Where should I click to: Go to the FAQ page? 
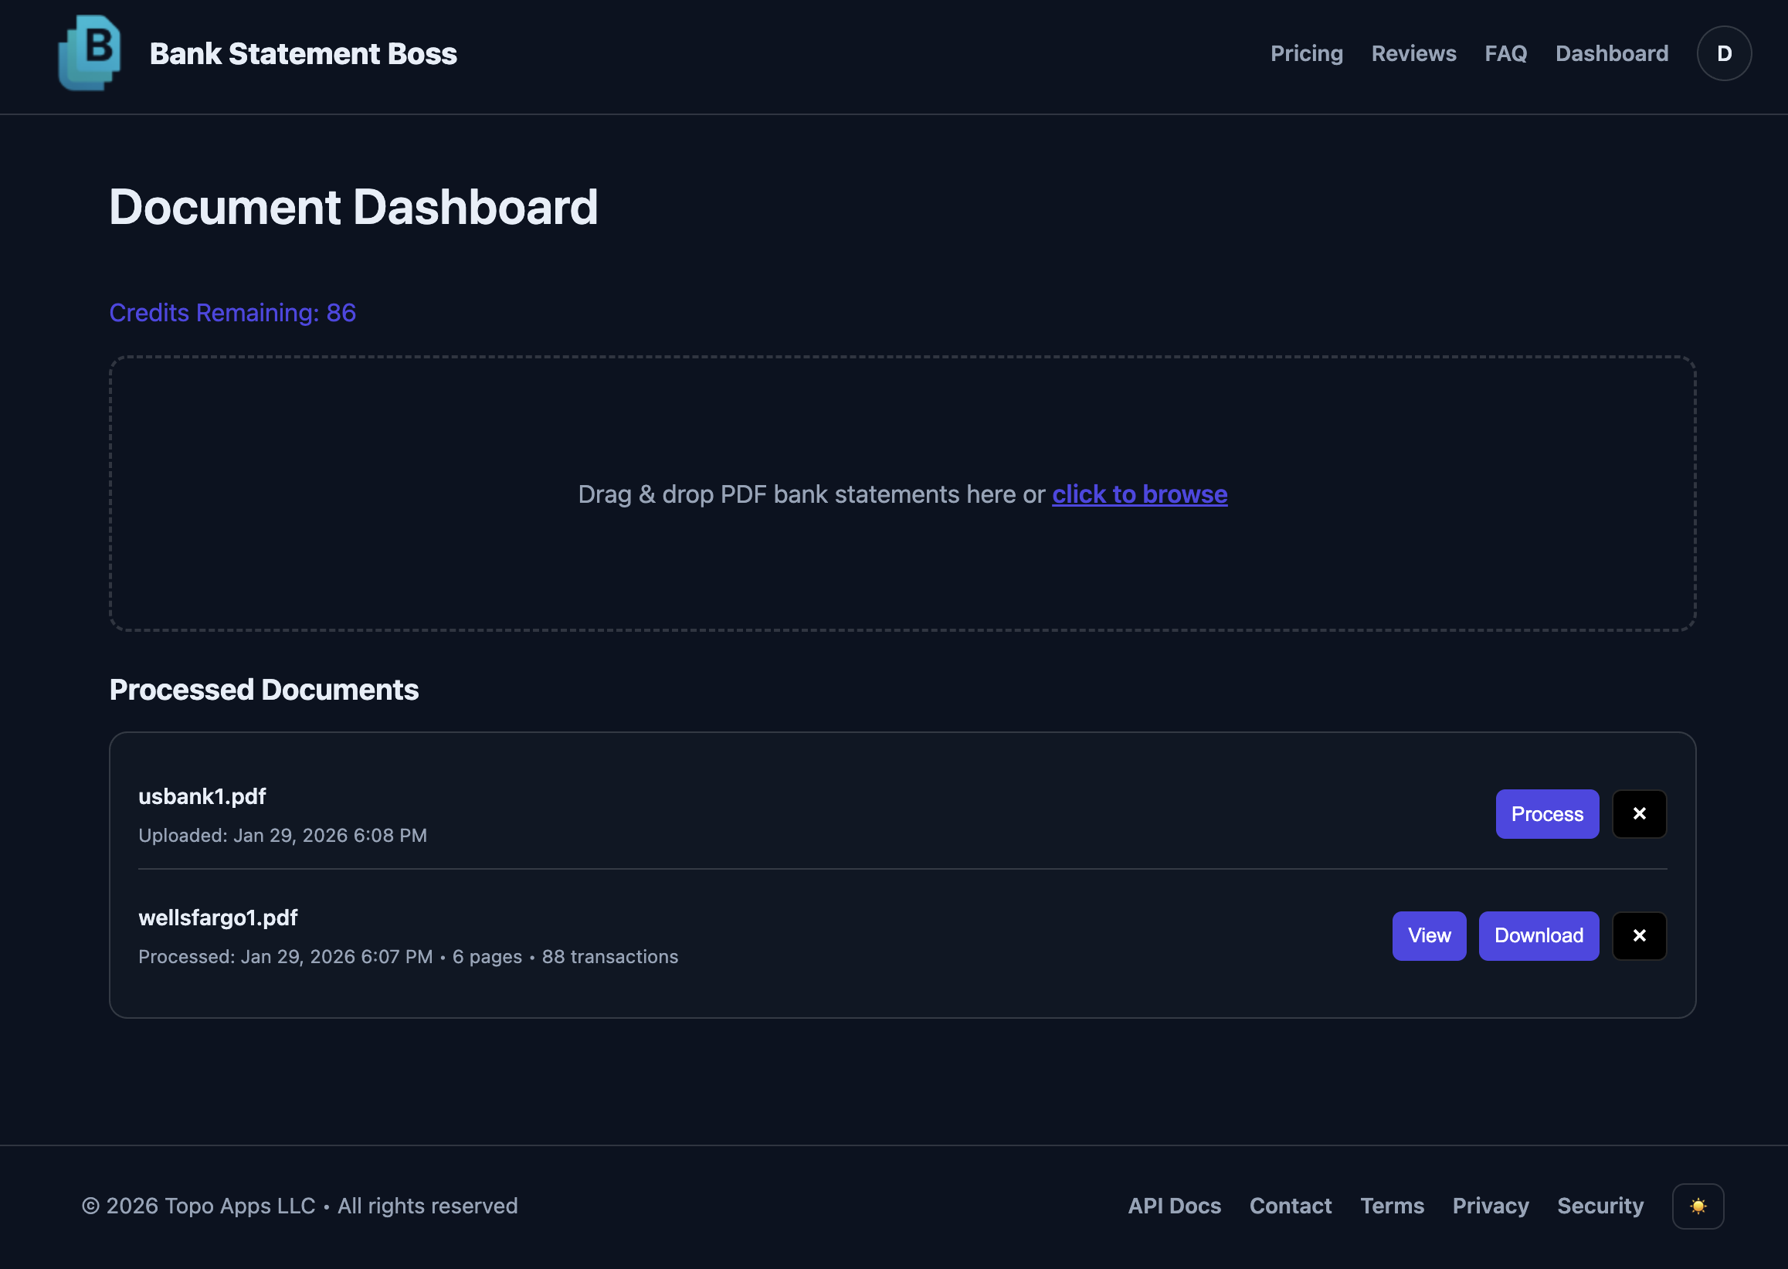(x=1505, y=53)
